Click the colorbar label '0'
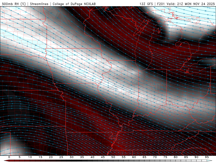Screen dimensions: 216x162 (x=9, y=157)
